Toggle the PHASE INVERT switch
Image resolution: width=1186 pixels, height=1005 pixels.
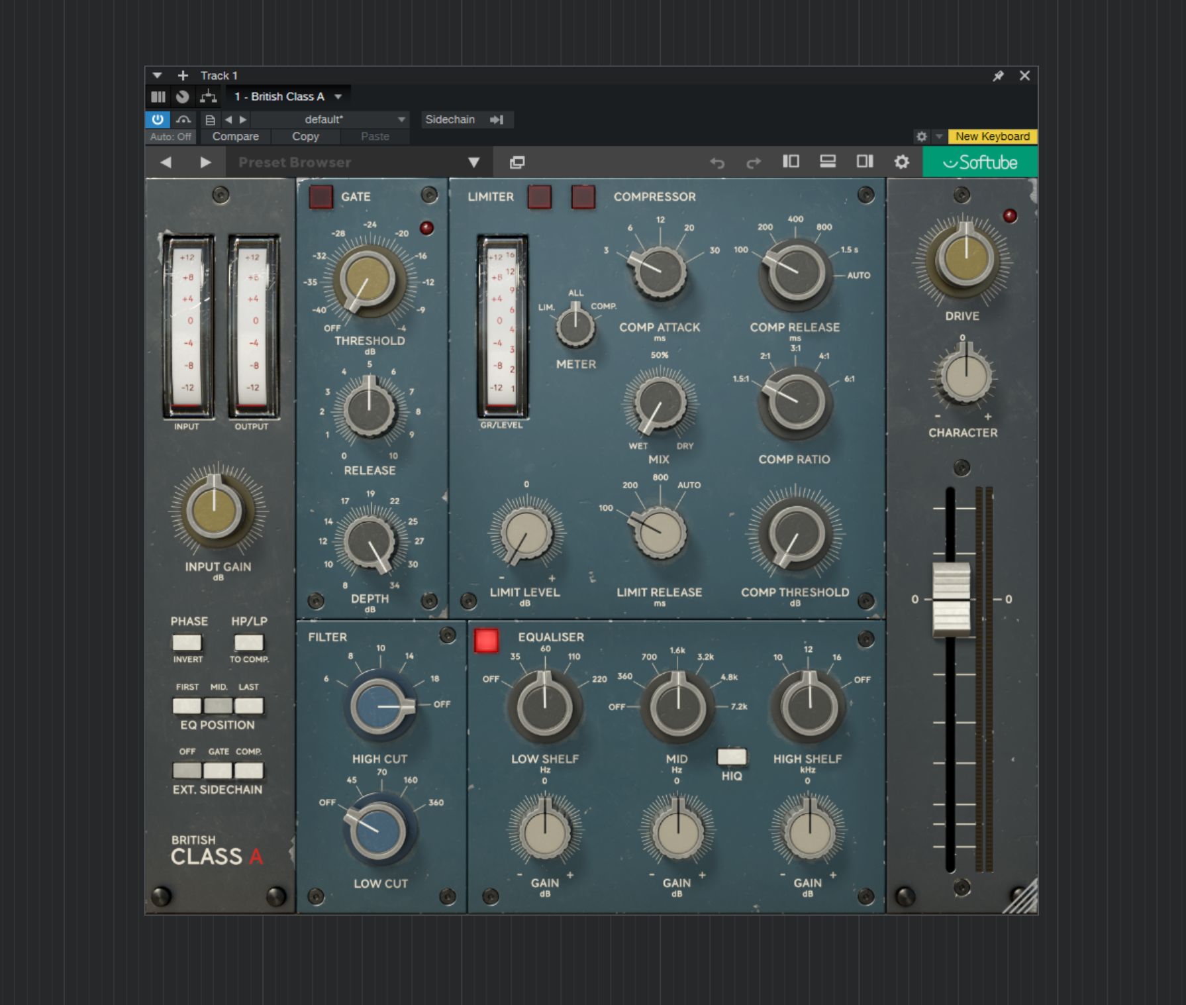(187, 642)
